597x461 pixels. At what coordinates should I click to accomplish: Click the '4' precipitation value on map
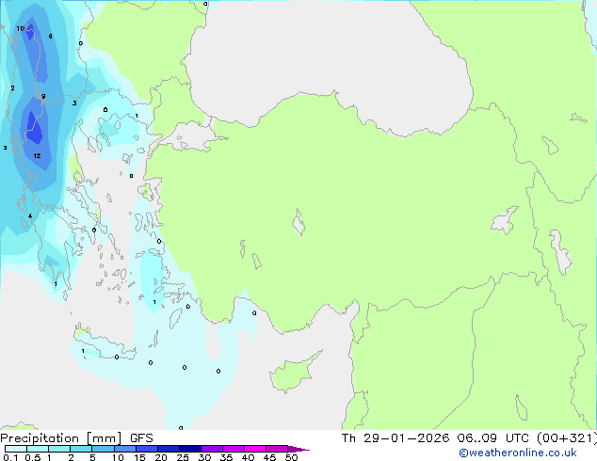[x=30, y=216]
